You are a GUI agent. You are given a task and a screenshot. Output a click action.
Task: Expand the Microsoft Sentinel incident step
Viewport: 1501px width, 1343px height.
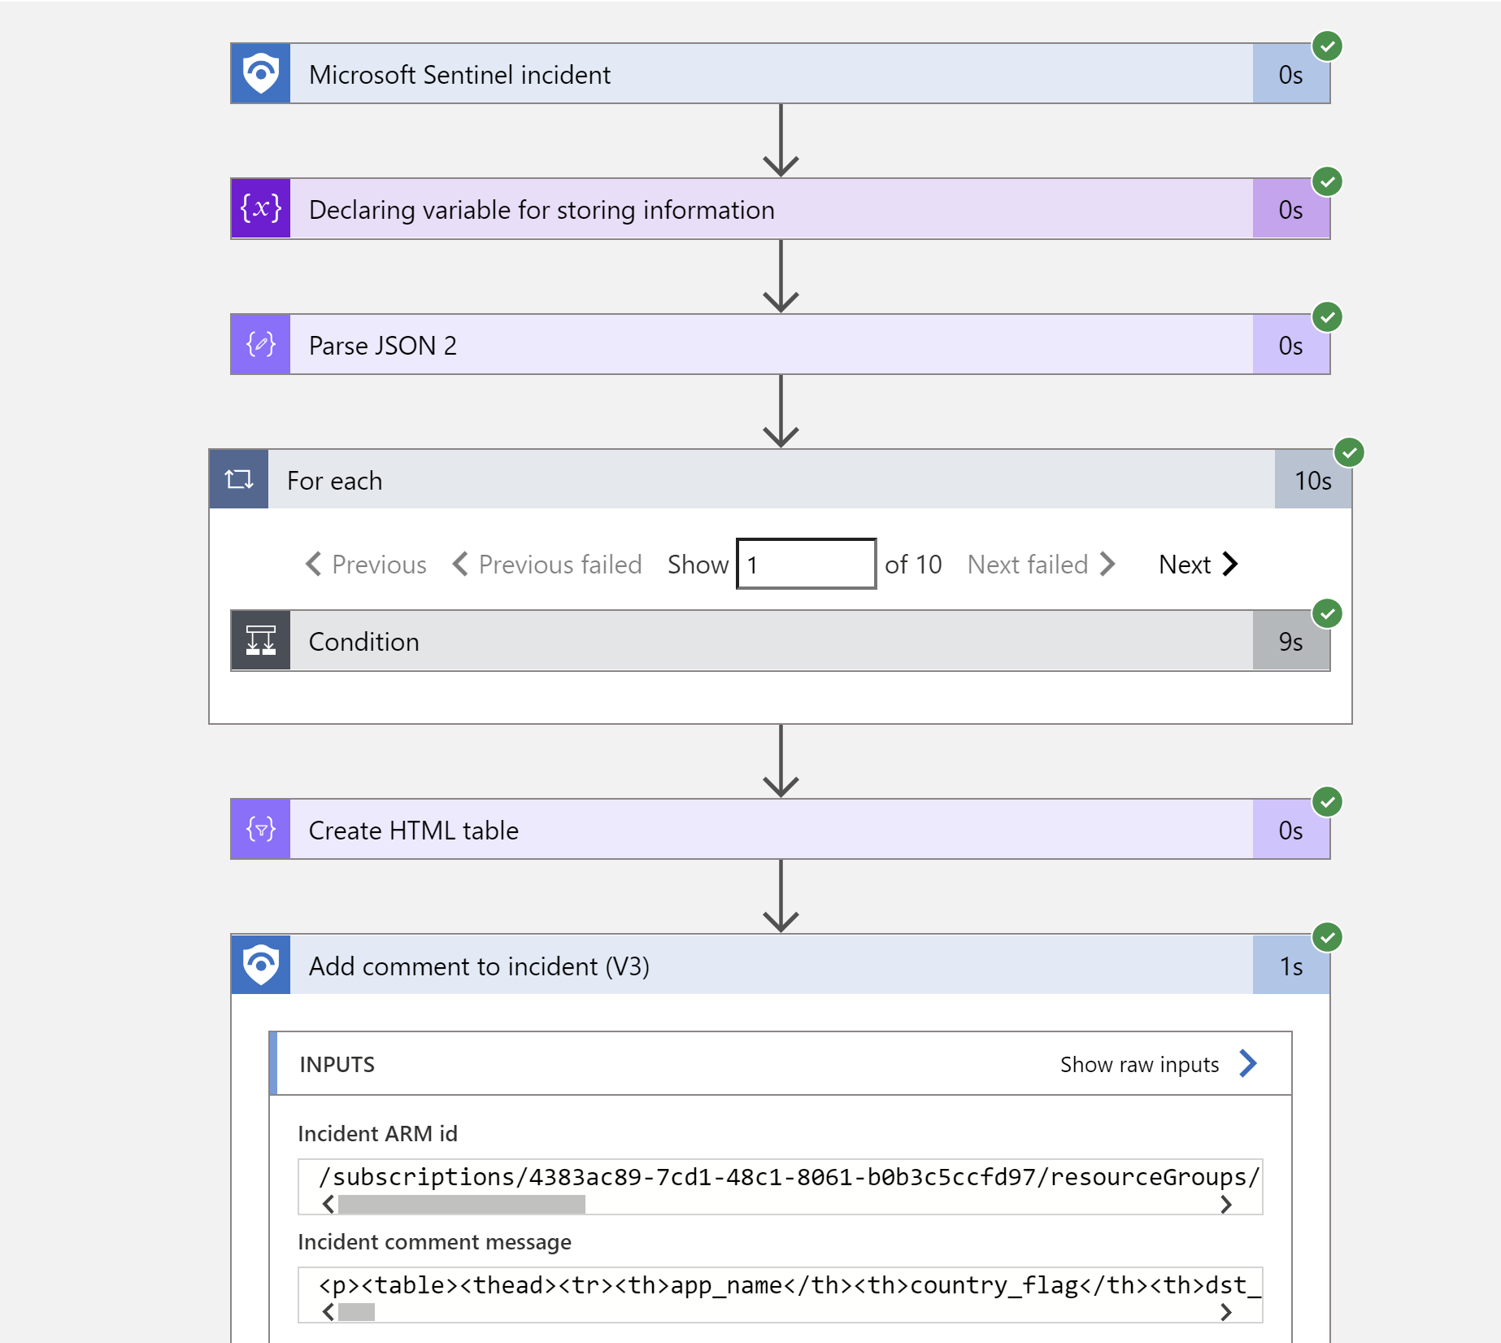coord(781,74)
